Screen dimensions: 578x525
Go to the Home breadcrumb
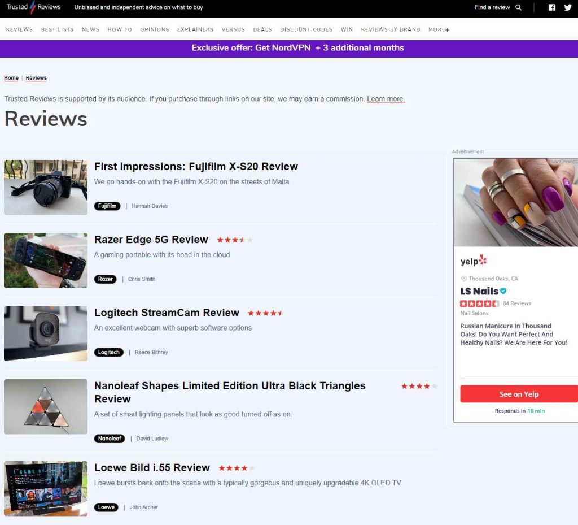pyautogui.click(x=11, y=78)
